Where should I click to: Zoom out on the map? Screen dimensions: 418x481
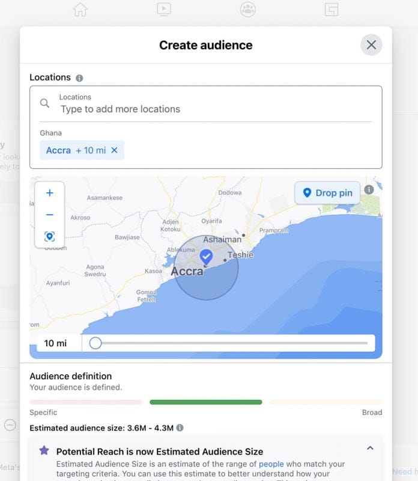click(50, 215)
